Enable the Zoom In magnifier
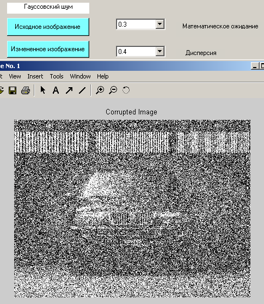Viewport: 264px width, 304px height. 100,90
